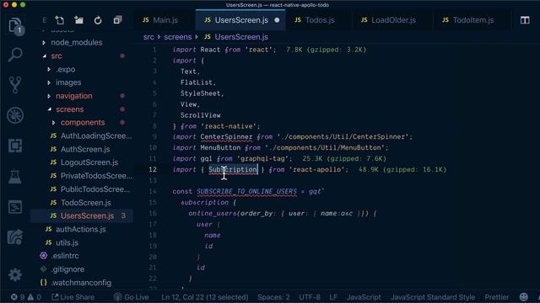
Task: Click line number 12 in gutter
Action: pyautogui.click(x=153, y=170)
